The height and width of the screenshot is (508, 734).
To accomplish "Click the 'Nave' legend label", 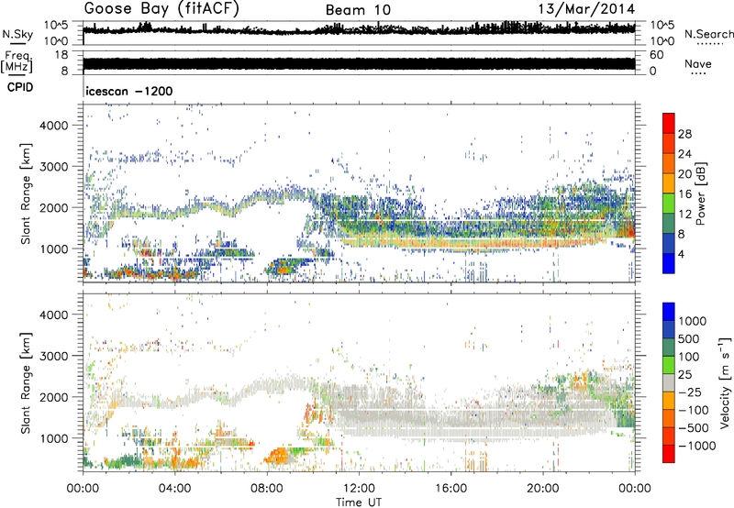I will point(698,64).
